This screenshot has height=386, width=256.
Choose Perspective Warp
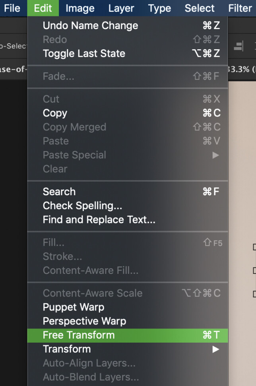[83, 321]
